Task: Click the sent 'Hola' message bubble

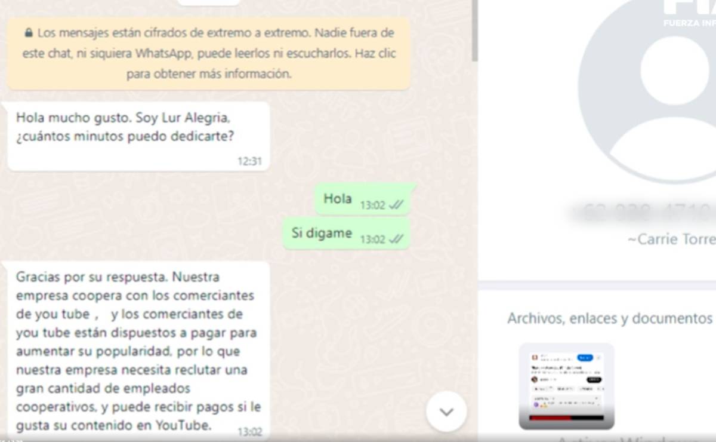Action: 363,200
